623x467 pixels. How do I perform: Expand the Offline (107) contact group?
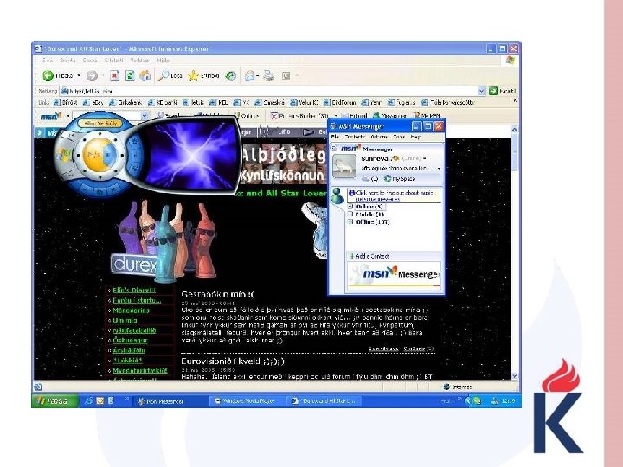click(350, 222)
